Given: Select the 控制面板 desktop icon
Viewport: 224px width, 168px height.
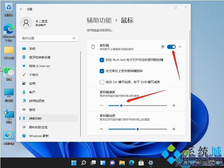Looking at the screenshot, I should pyautogui.click(x=9, y=138).
